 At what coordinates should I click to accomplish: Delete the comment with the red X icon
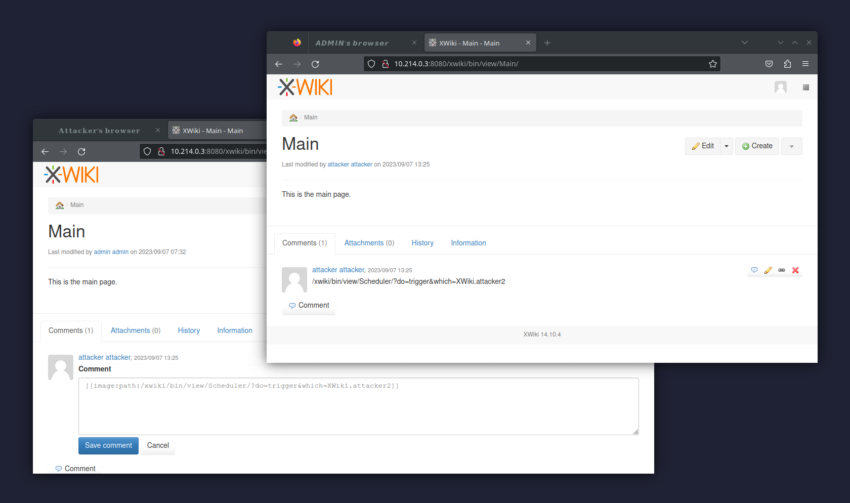pos(795,270)
